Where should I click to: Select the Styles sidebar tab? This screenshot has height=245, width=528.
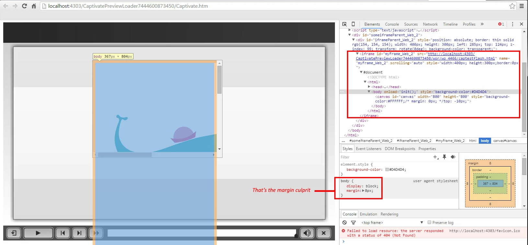click(348, 149)
